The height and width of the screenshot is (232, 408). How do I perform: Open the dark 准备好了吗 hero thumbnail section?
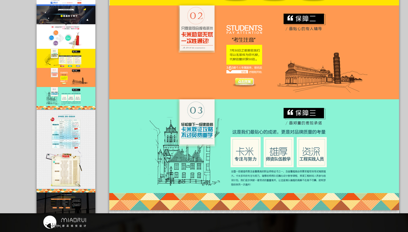[66, 15]
